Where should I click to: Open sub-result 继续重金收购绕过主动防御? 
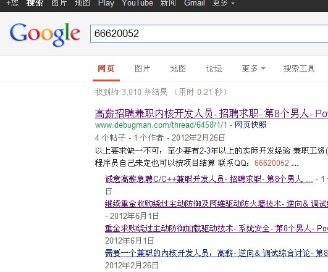coord(216,204)
